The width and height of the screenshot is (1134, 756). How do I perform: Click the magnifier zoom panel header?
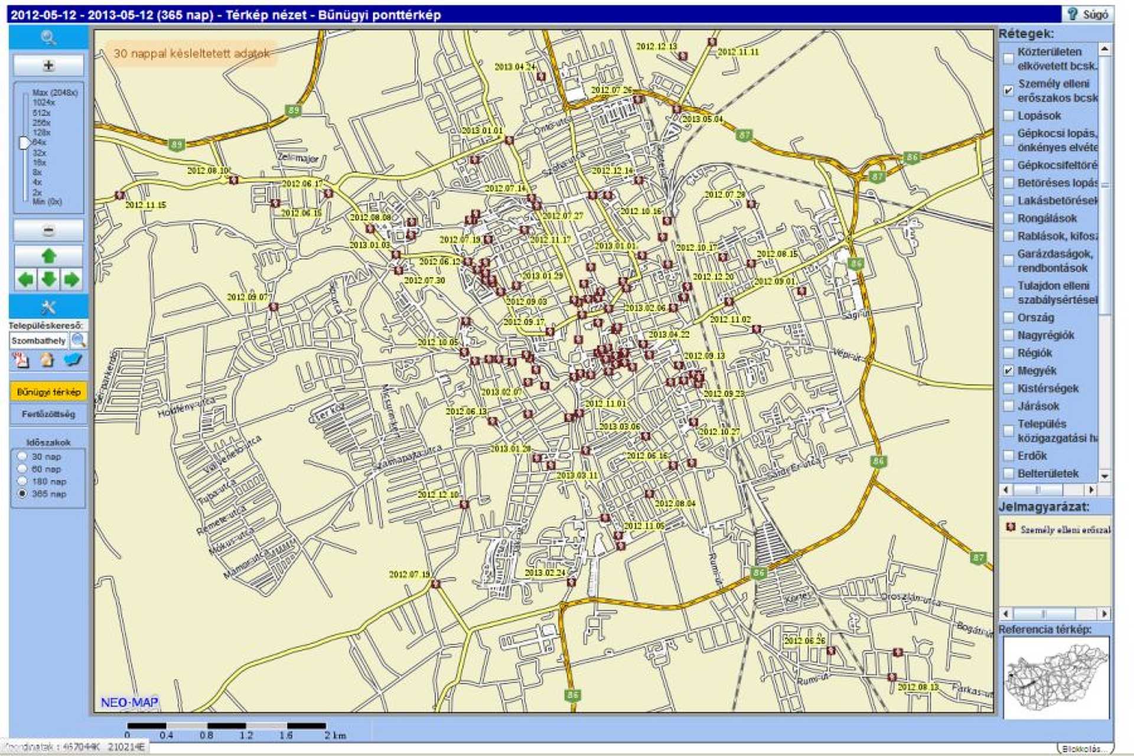pos(48,38)
